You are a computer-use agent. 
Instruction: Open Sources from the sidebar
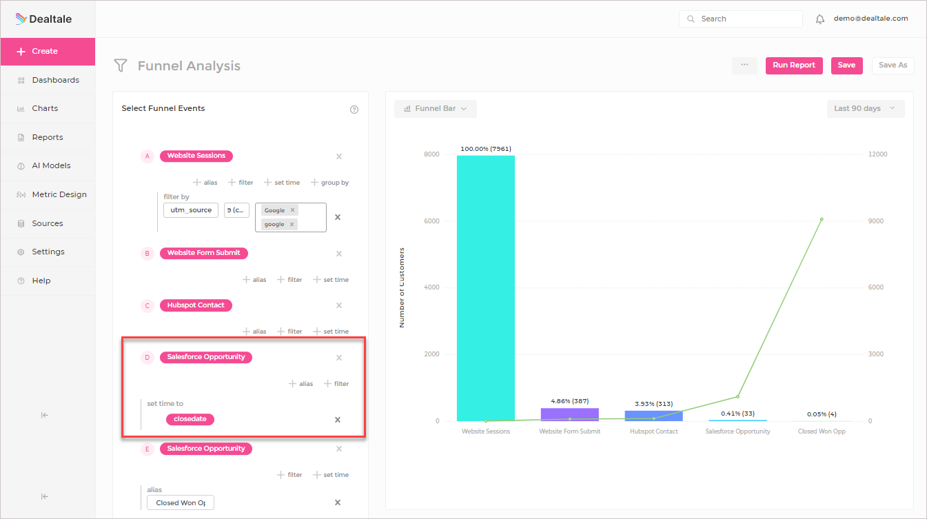coord(48,223)
